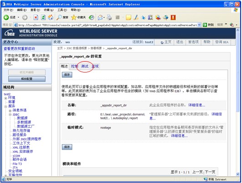
Task: Collapse the 服务 tree node
Action: (6, 106)
